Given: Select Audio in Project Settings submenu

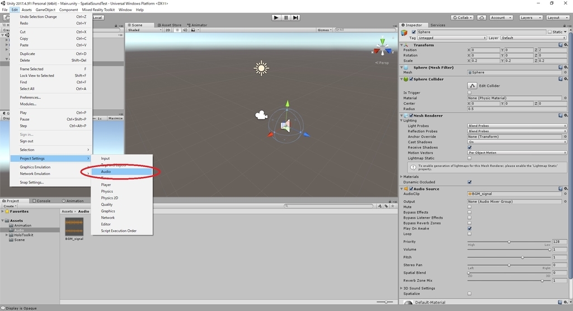Looking at the screenshot, I should (x=121, y=171).
